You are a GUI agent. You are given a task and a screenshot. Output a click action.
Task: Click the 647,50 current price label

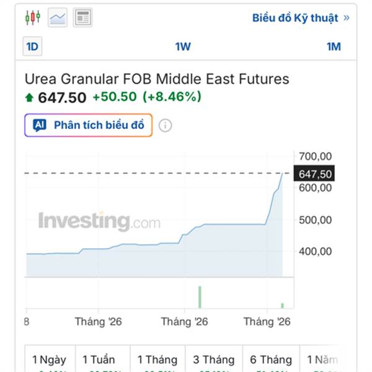(x=316, y=174)
